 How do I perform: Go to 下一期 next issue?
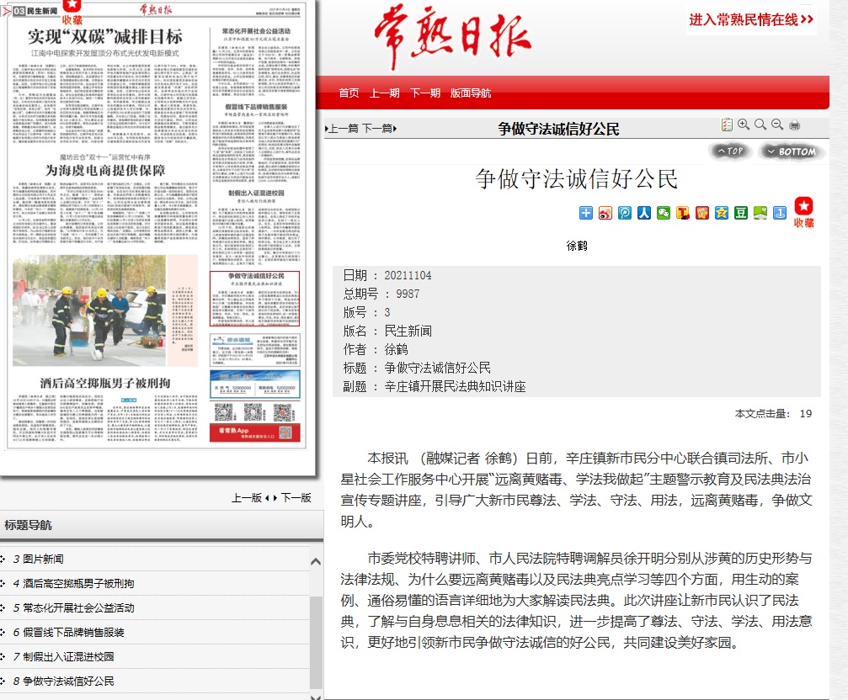(425, 93)
